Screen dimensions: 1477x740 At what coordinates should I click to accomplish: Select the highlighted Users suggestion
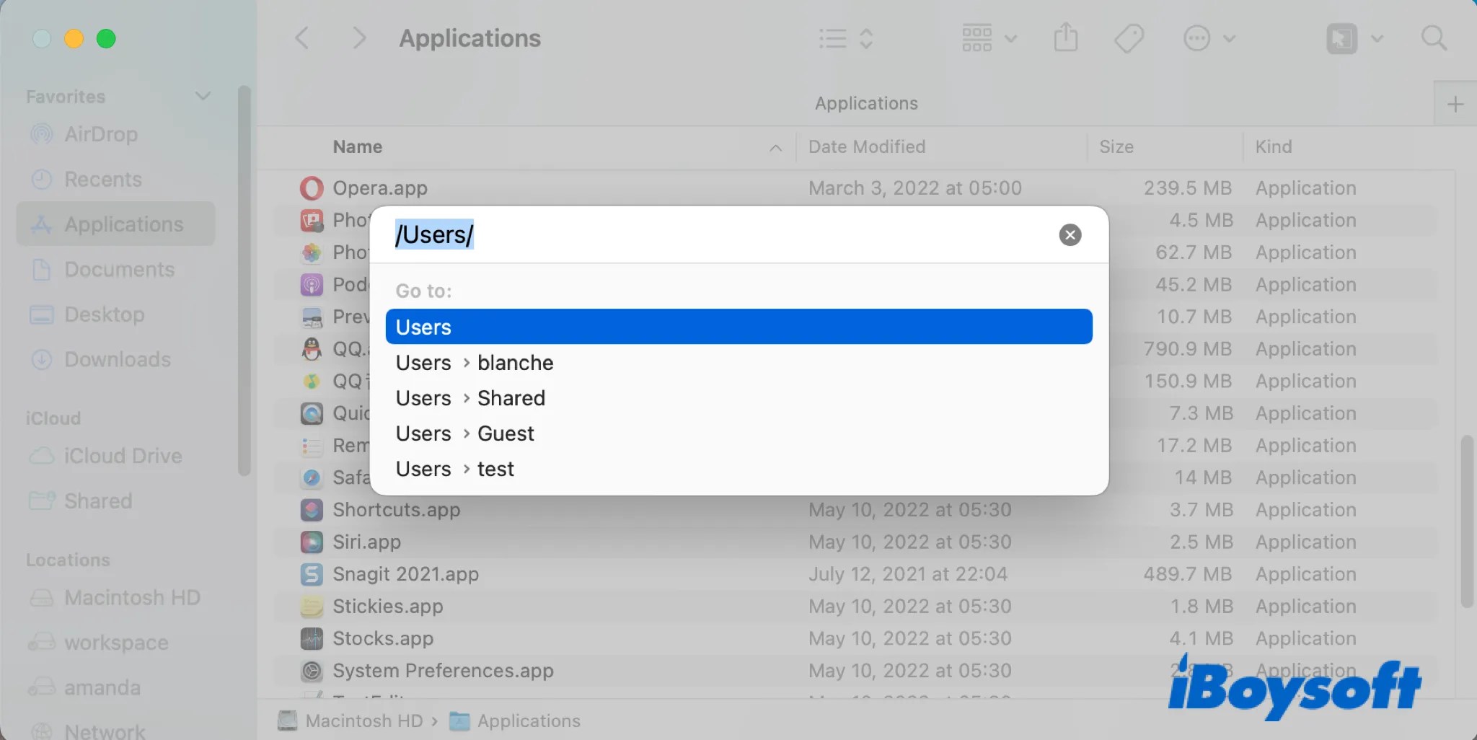coord(738,327)
